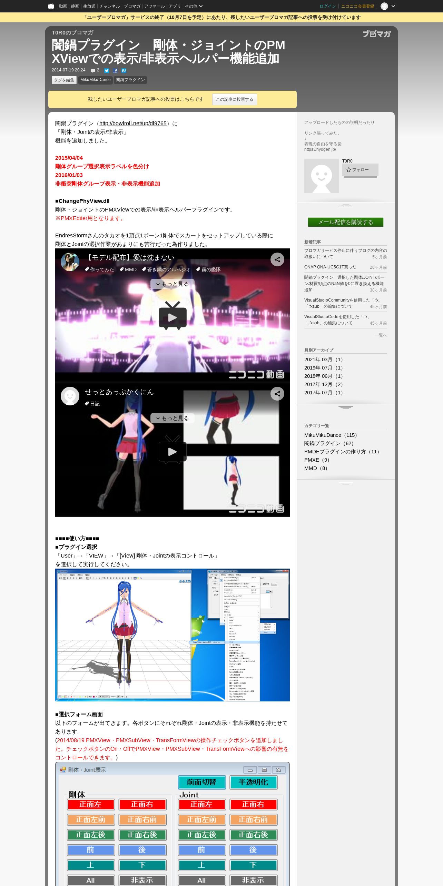443x886 pixels.
Task: Click the yellow service-ending notice banner
Action: (x=221, y=17)
